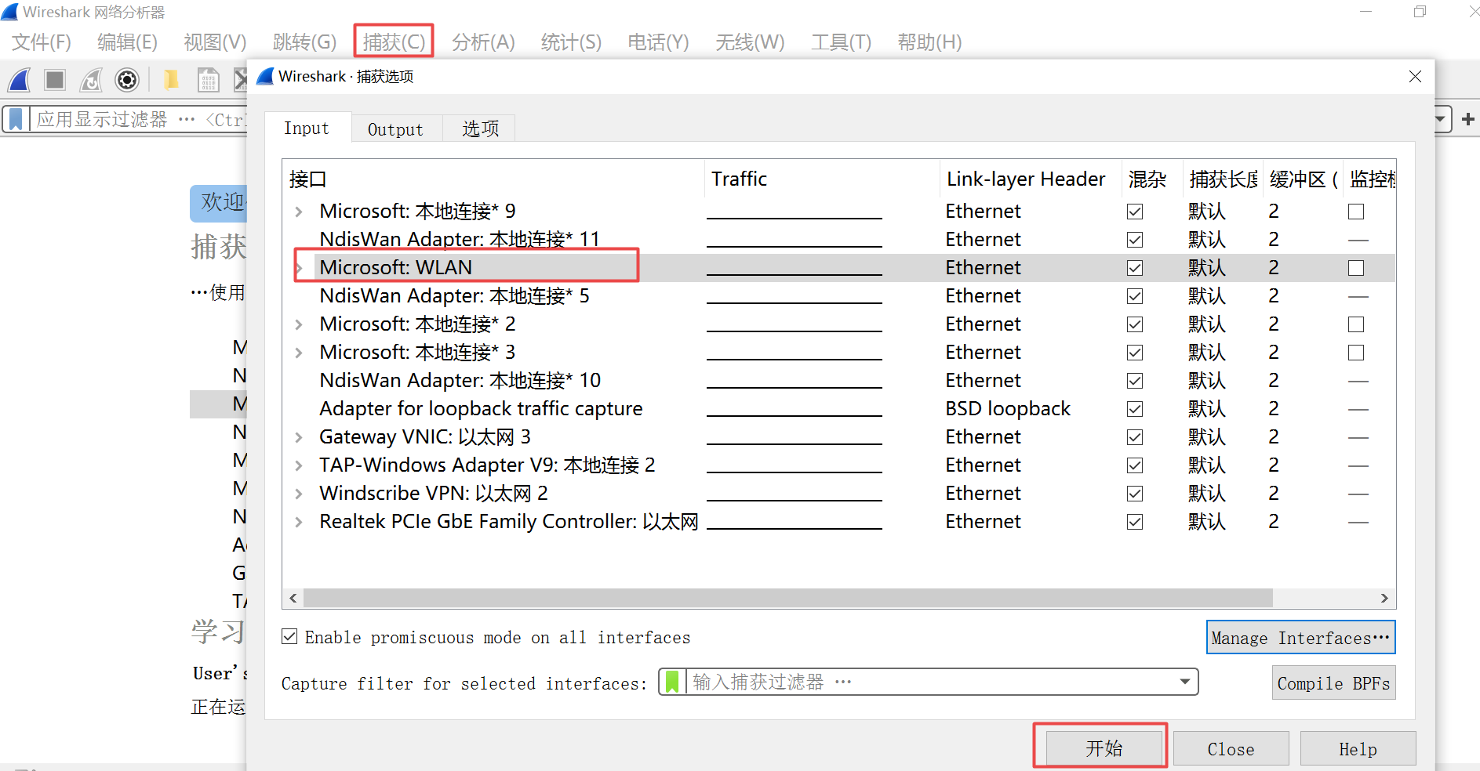
Task: Click the interface list horizontal scrollbar thumb
Action: [x=787, y=598]
